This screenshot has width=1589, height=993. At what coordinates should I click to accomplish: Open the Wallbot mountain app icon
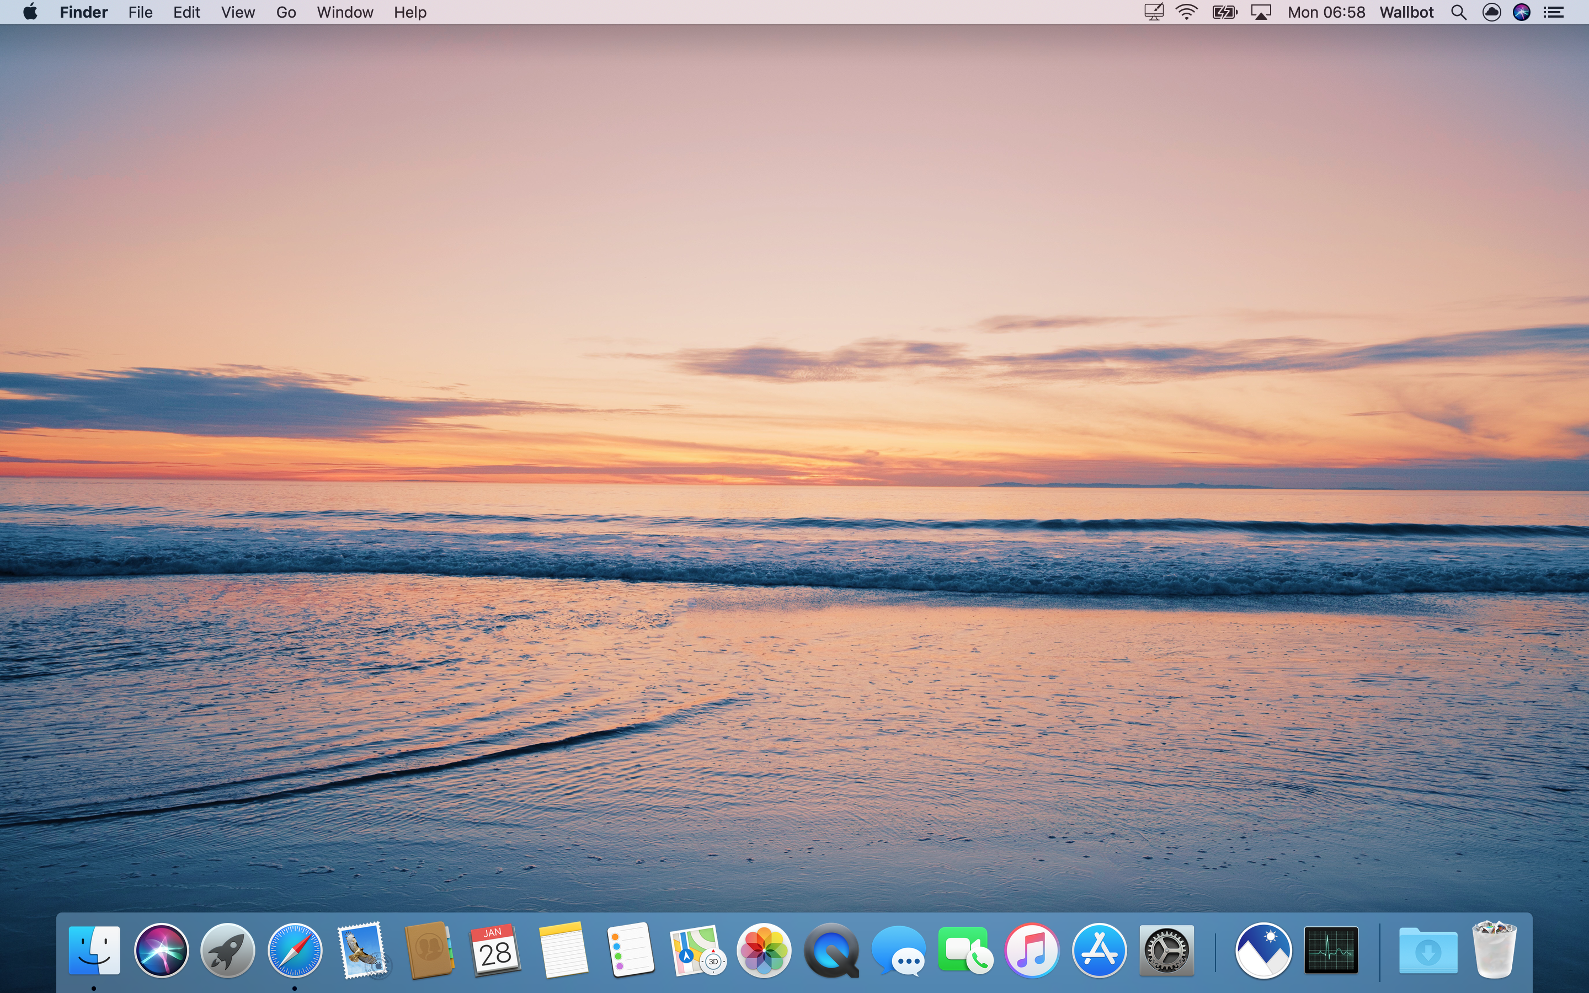[1263, 949]
